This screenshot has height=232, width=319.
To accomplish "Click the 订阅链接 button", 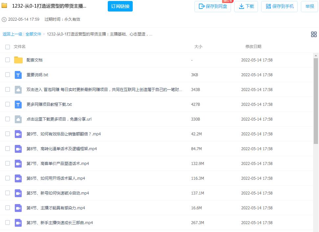I will pyautogui.click(x=120, y=6).
